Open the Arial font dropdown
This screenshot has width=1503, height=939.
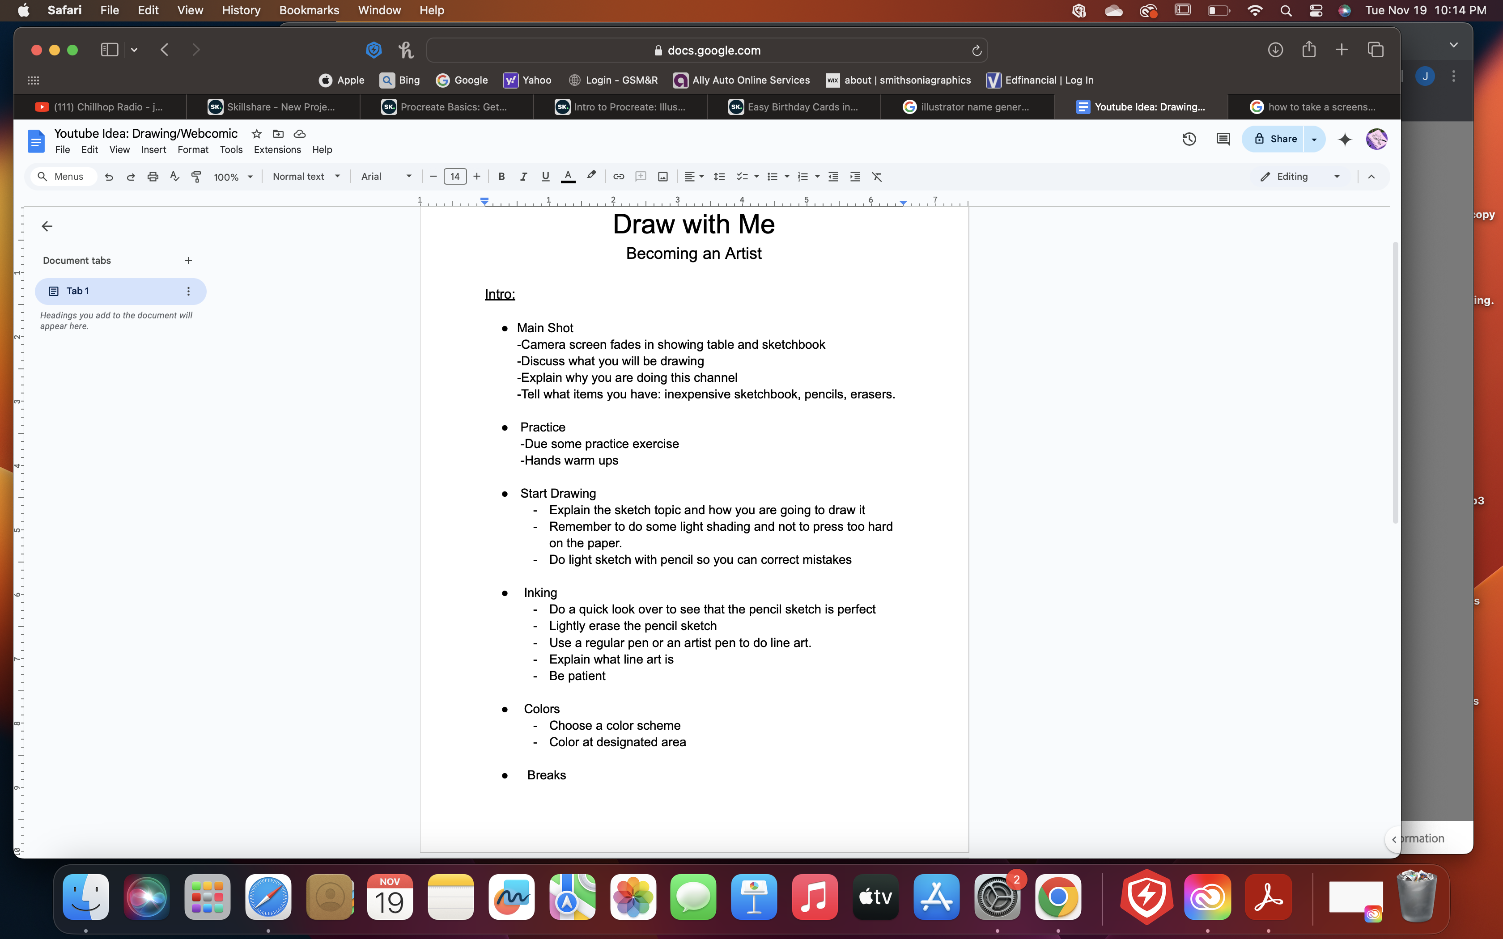[386, 177]
